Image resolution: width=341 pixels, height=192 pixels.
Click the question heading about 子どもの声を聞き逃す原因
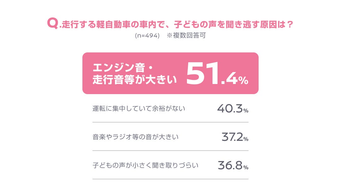point(176,24)
